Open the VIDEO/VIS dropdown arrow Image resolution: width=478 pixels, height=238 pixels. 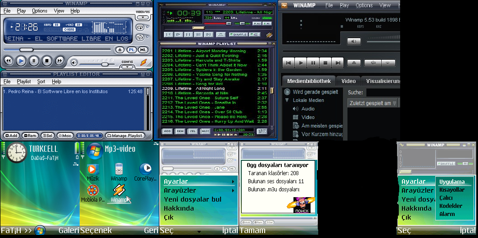[143, 18]
